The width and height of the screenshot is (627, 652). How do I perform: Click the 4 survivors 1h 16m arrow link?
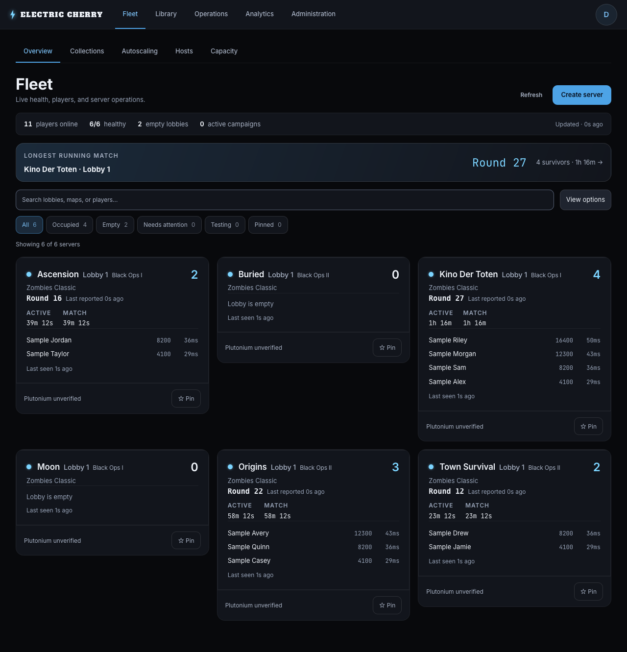point(570,163)
